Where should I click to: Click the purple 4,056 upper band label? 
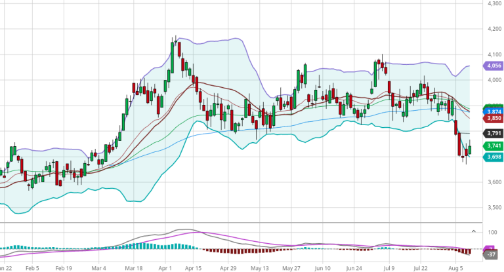[x=493, y=66]
